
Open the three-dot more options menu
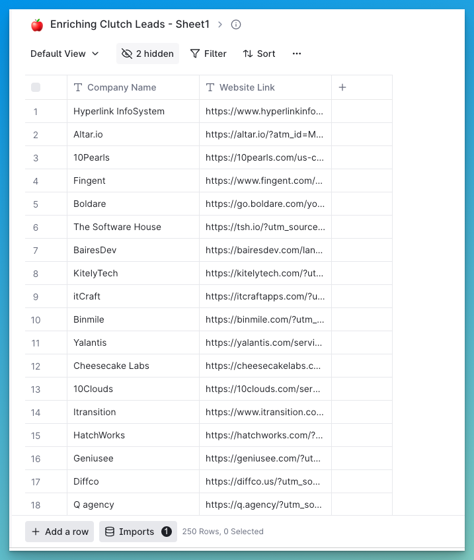pos(296,54)
